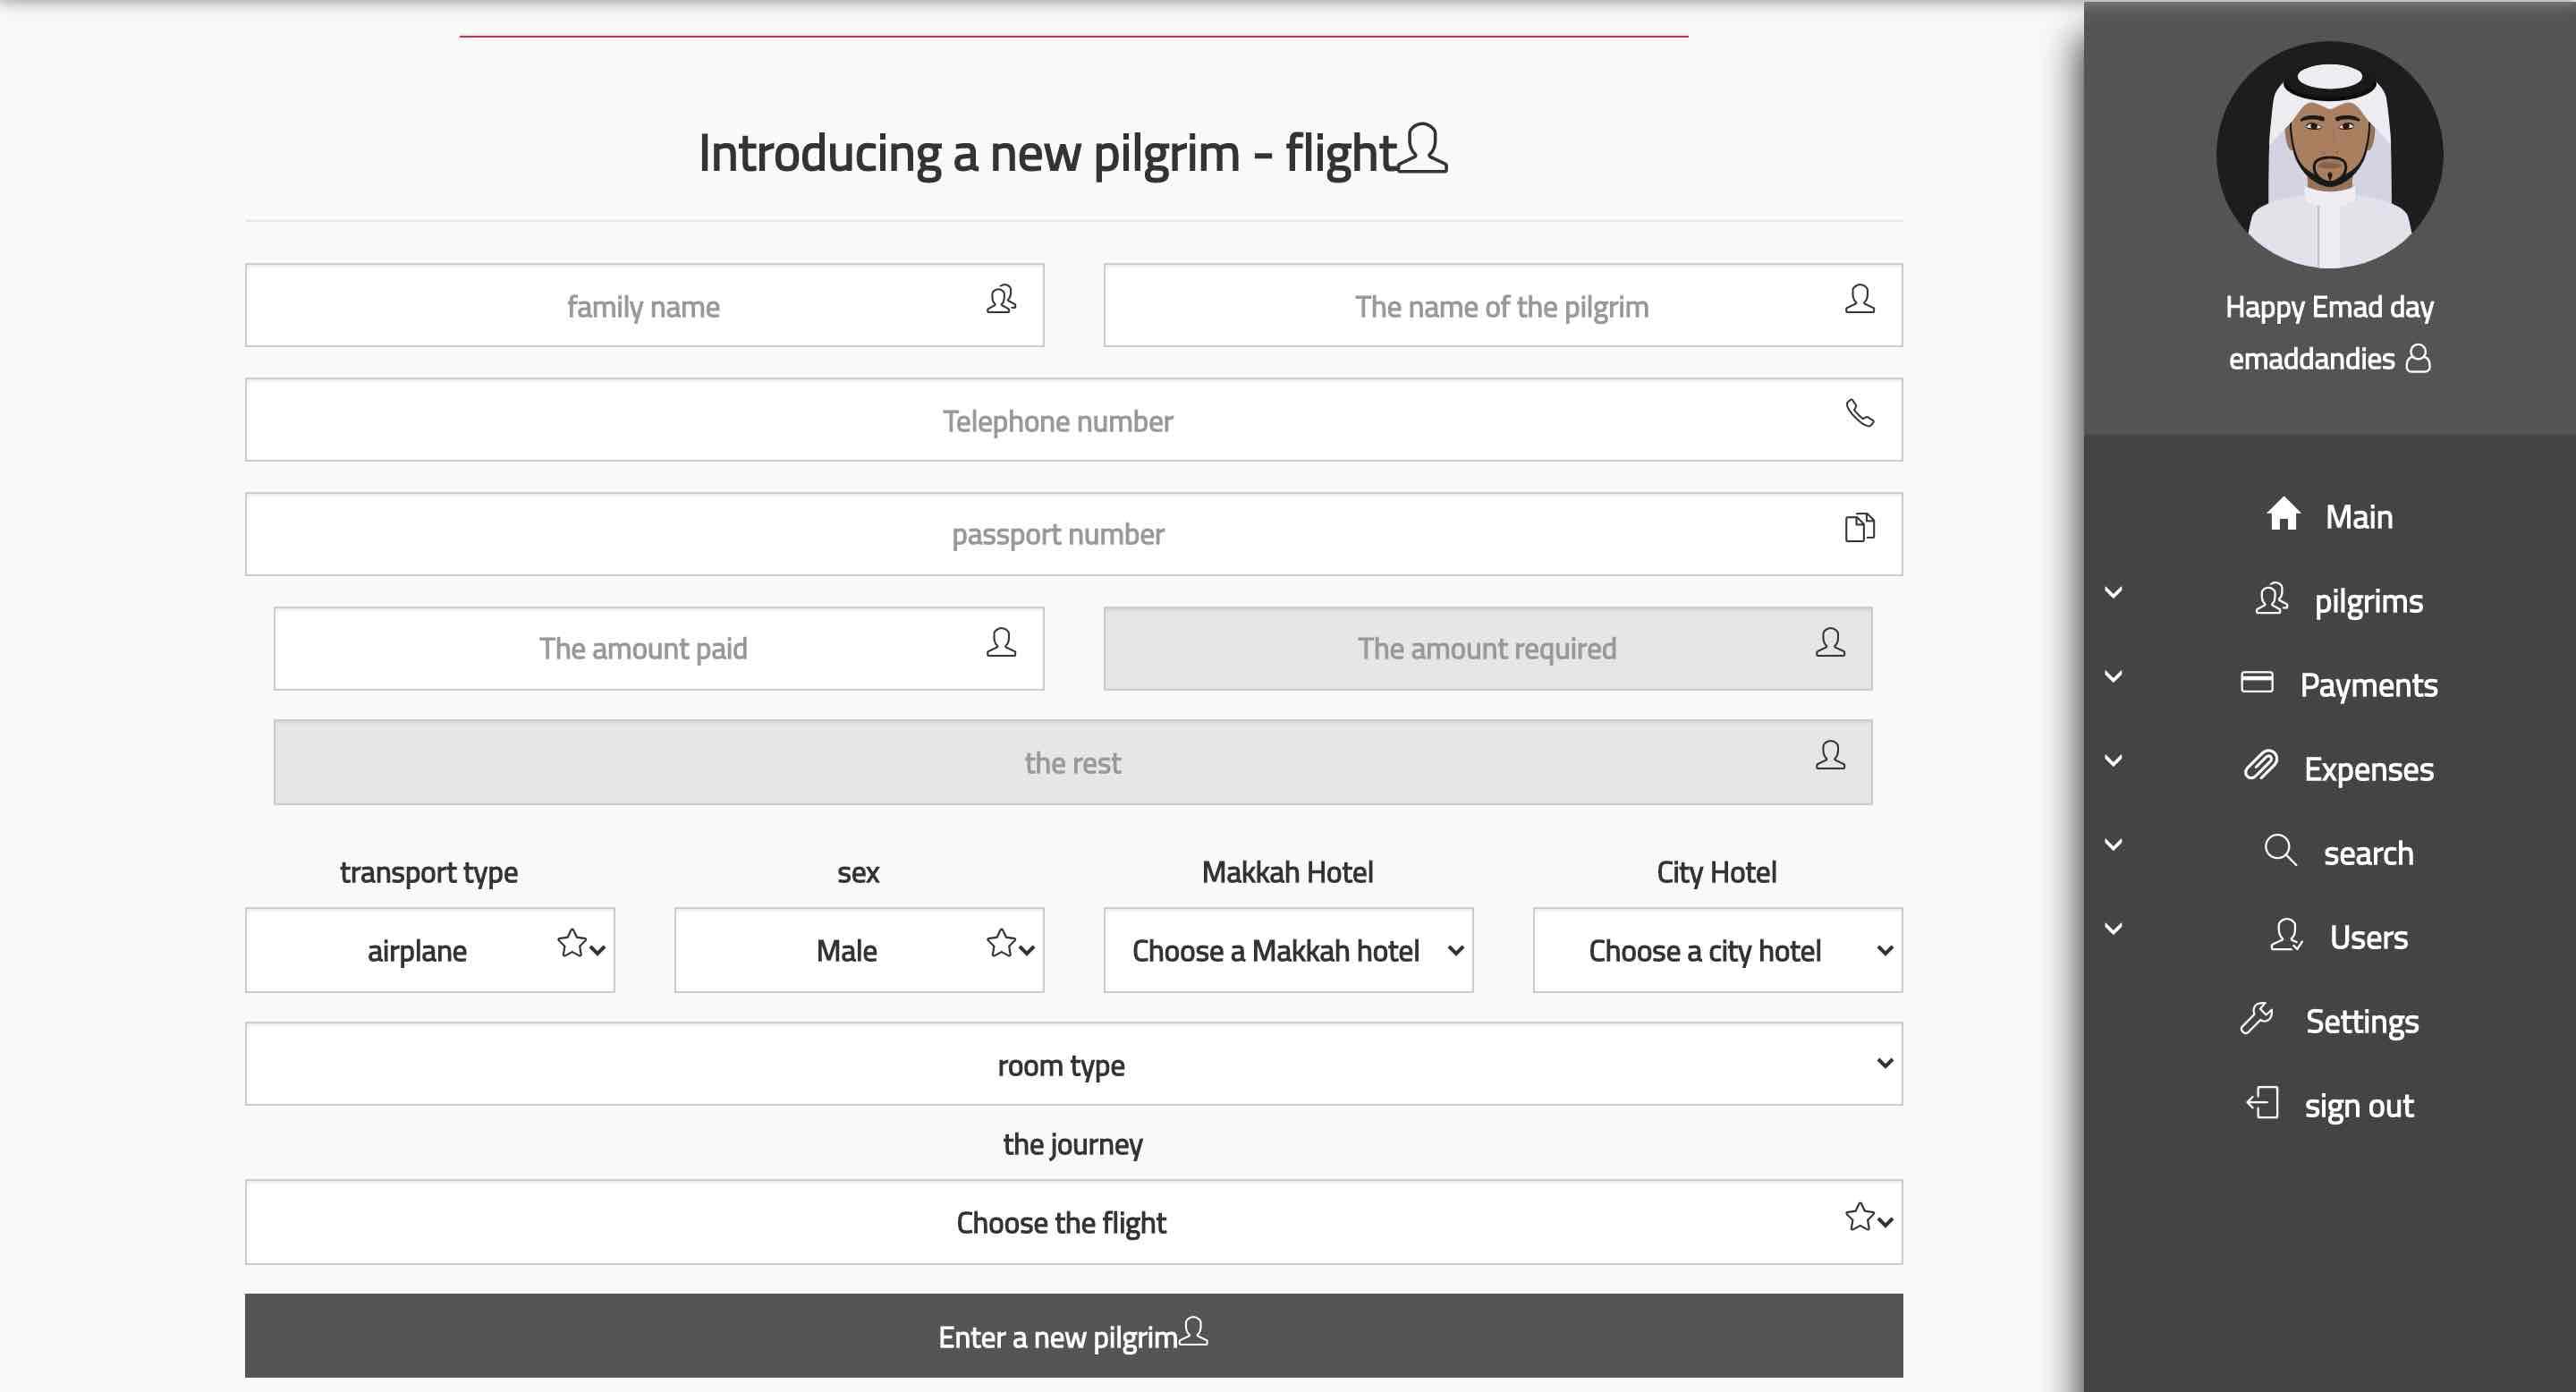Open the Choose a Makkah hotel dropdown
Image resolution: width=2576 pixels, height=1392 pixels.
click(1288, 950)
